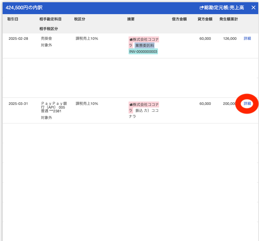Click the PayPay銀行 (API) account cell
Viewport: 259px width, 241px height.
coord(54,107)
